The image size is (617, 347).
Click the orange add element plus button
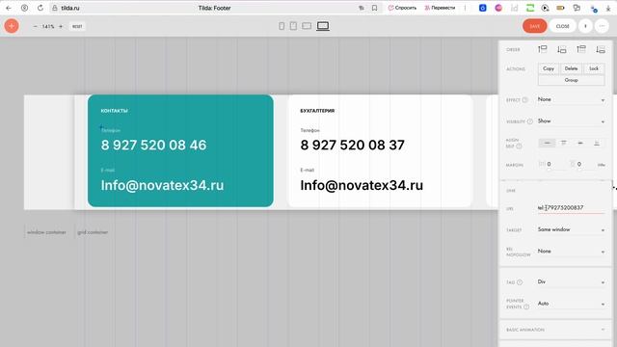tap(12, 26)
